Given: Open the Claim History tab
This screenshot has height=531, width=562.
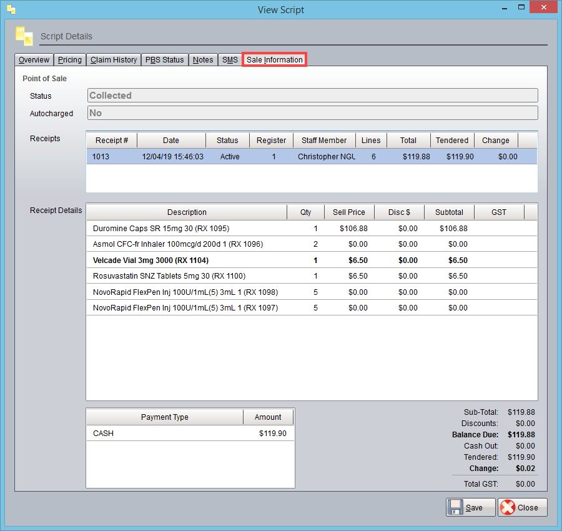Looking at the screenshot, I should [x=113, y=59].
